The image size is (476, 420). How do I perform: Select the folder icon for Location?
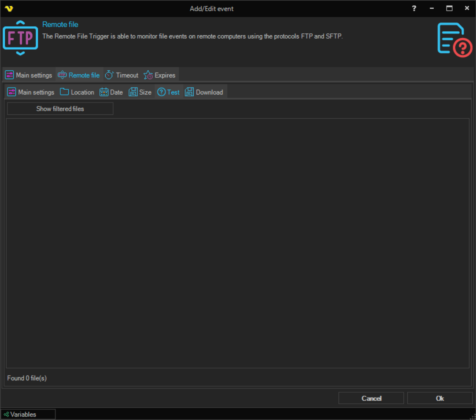(65, 92)
